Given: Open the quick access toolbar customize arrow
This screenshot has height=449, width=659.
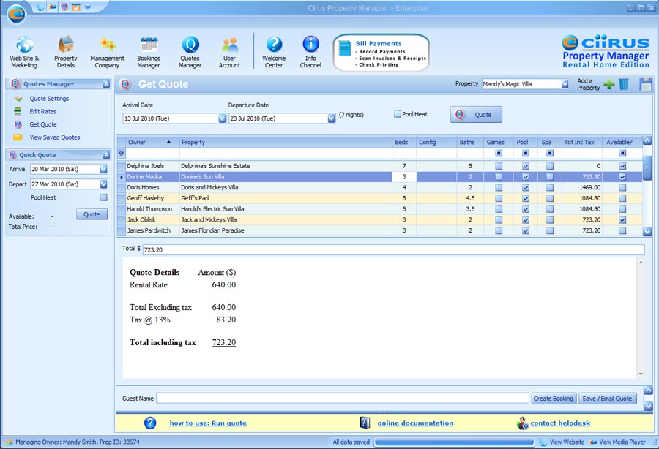Looking at the screenshot, I should tap(88, 7).
